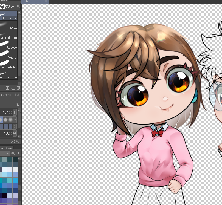The width and height of the screenshot is (222, 205).
Task: Click the brush size value 16.1
Action: tap(6, 112)
